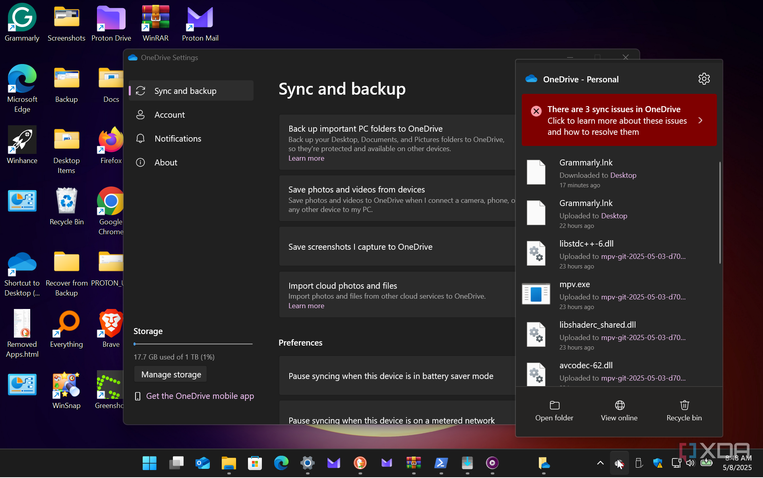Open Proton Mail desktop shortcut
Screen dimensions: 763x478
click(200, 23)
